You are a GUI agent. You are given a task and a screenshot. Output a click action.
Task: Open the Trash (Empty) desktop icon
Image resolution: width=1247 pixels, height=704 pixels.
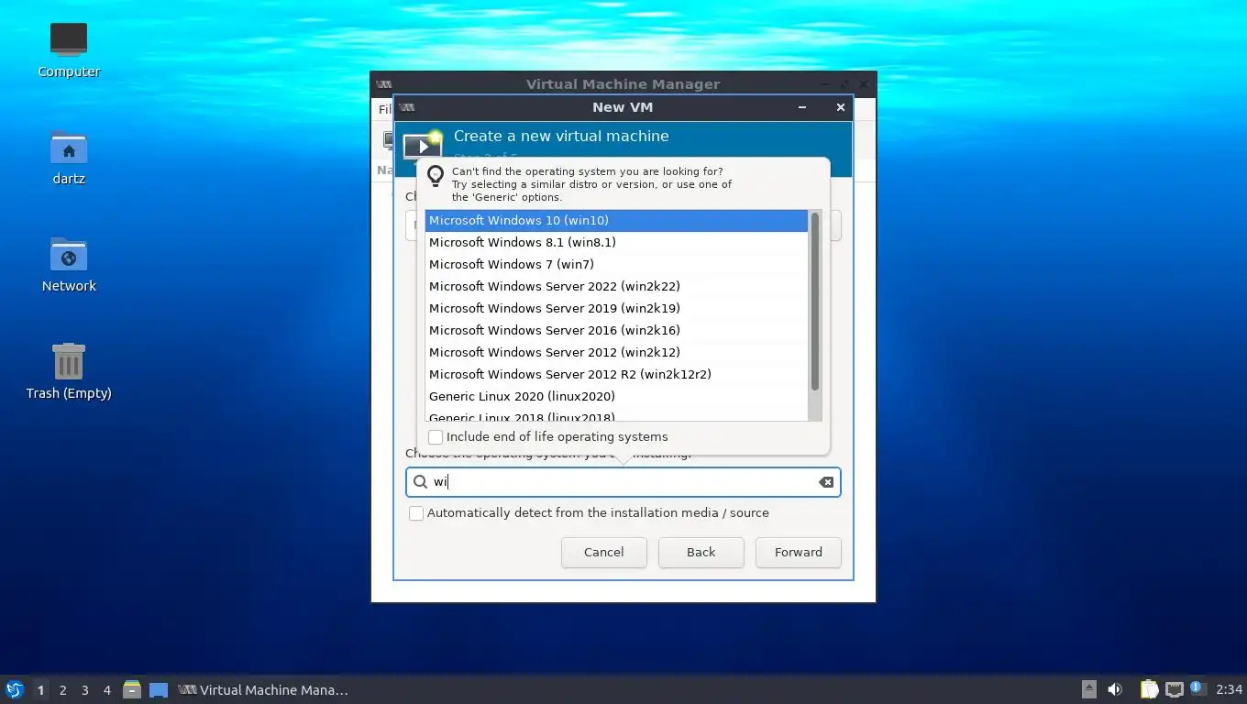coord(69,371)
